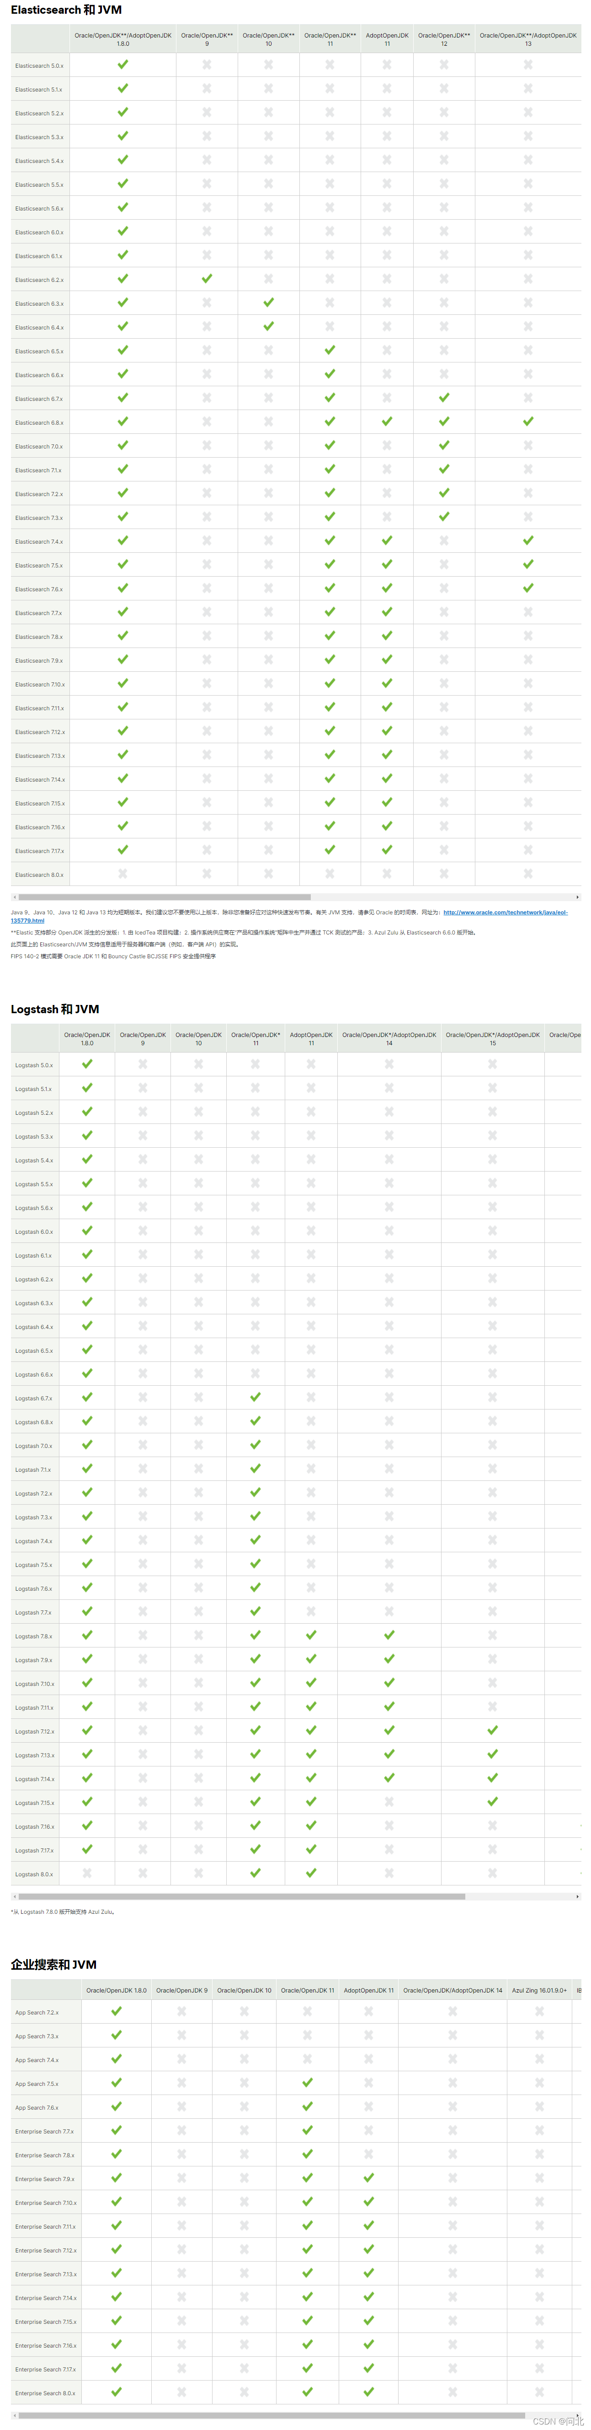Click the Elasticsearch 5.0.x JDK 1.8.0 checkmark
This screenshot has width=591, height=2430.
click(122, 64)
